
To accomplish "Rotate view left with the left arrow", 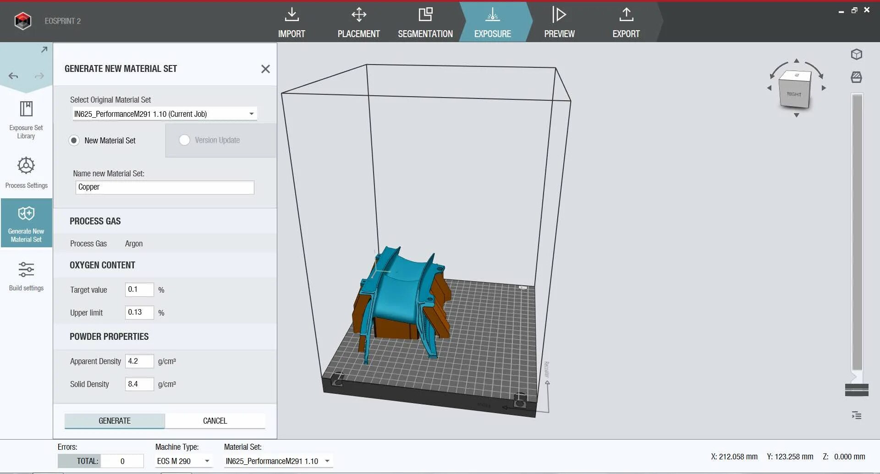I will (769, 88).
